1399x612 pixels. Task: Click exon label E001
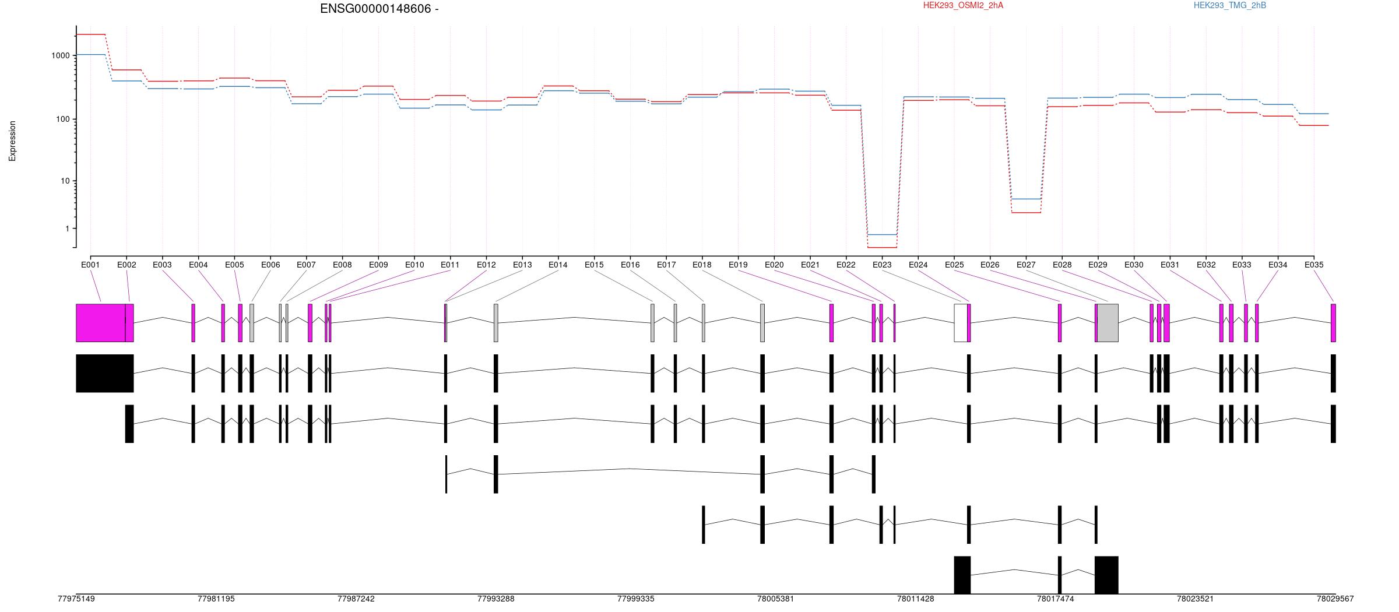click(x=90, y=265)
